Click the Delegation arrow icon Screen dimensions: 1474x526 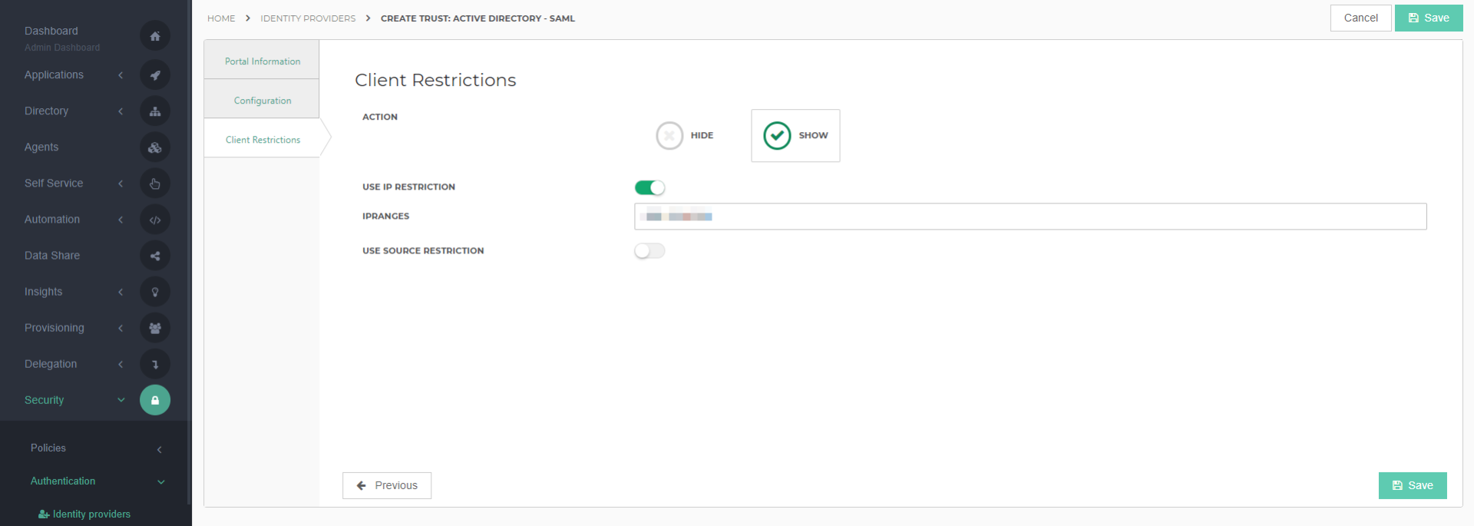click(x=155, y=364)
